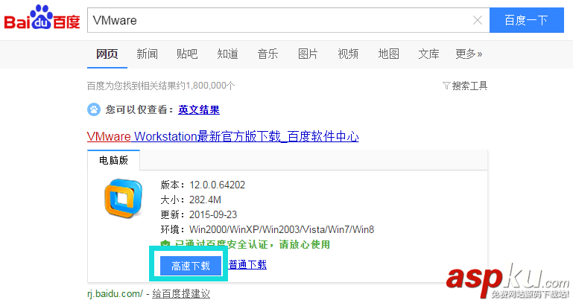
Task: Click the version text 12.0.0.64202
Action: tap(217, 185)
